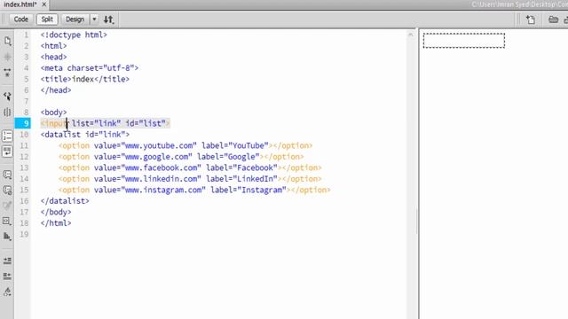Image resolution: width=568 pixels, height=319 pixels.
Task: Click the greyed Show Code Navigator icon
Action: tap(7, 57)
